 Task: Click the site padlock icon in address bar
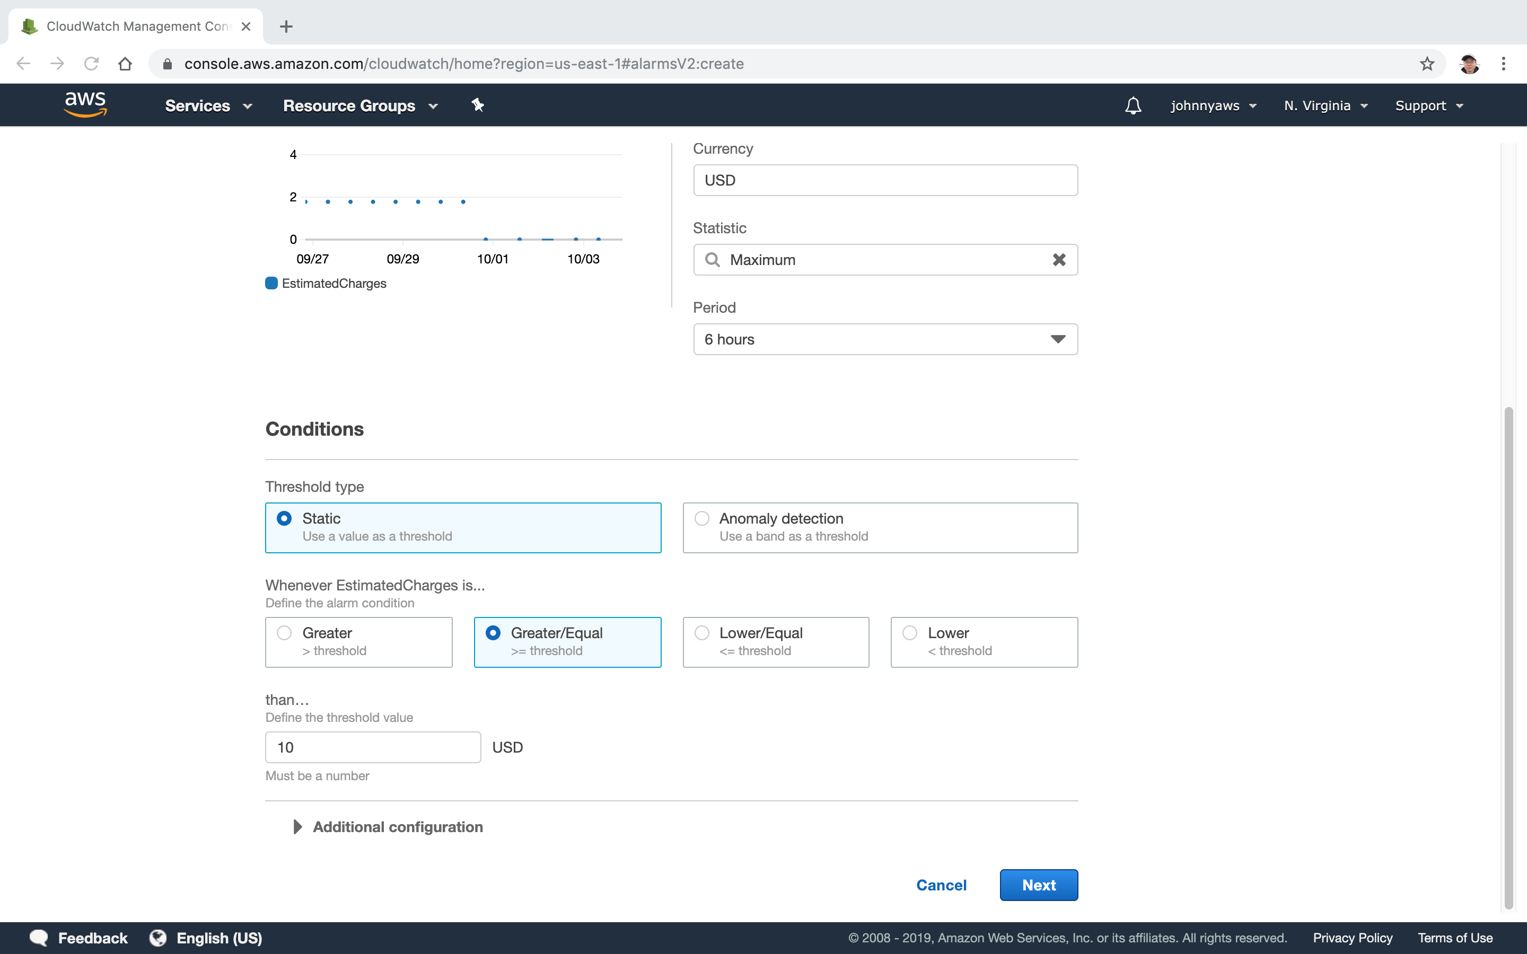[167, 64]
